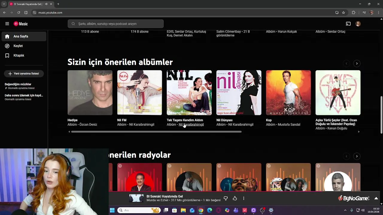Open a new browser tab

coord(58,4)
